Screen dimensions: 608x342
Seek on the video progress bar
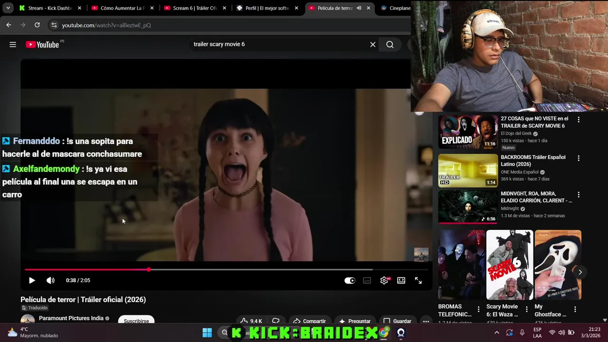[227, 269]
